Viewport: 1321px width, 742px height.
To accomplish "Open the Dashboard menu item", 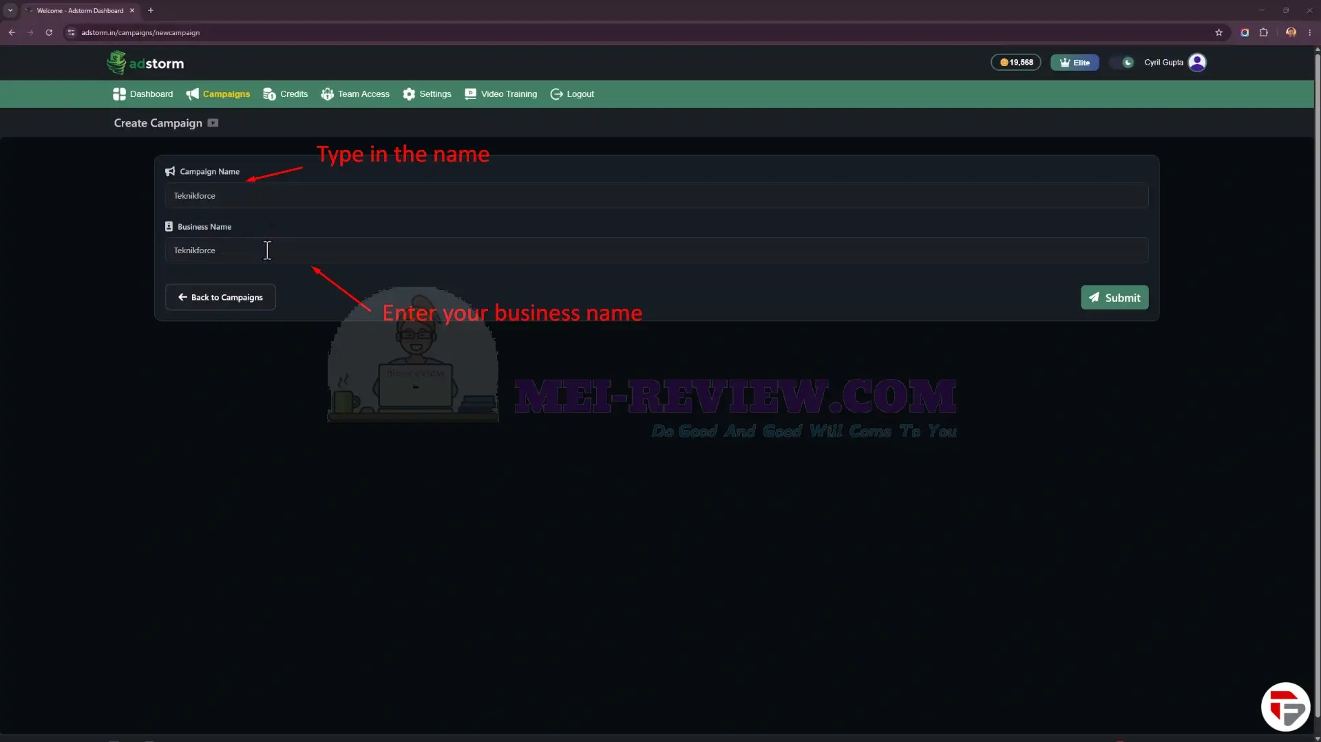I will pos(143,94).
